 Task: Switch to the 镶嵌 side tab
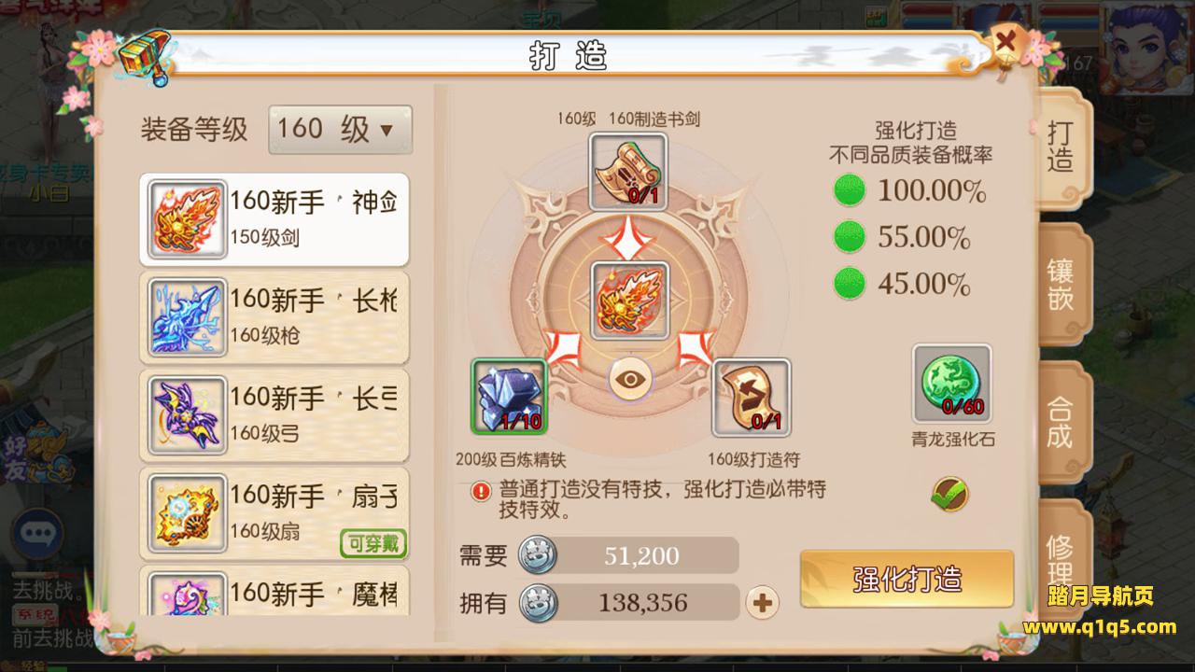pyautogui.click(x=1061, y=285)
